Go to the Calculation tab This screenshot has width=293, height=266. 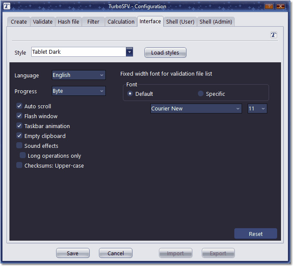point(121,22)
